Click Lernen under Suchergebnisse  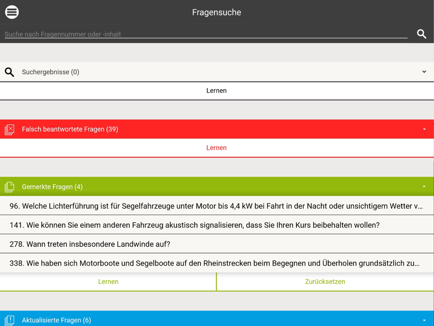click(217, 91)
